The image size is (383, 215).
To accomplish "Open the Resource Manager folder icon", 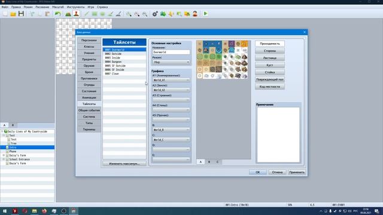I will coord(187,14).
